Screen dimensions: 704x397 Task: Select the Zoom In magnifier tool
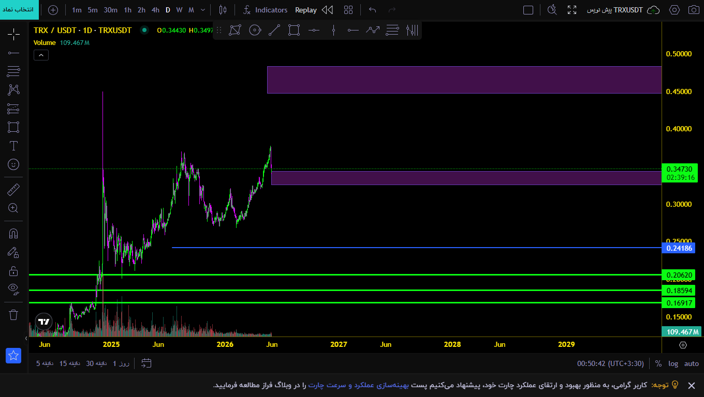pos(13,208)
